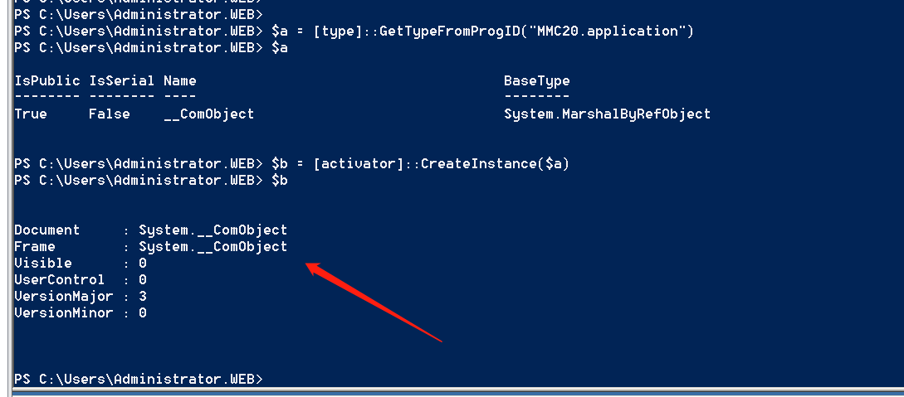904x397 pixels.
Task: Click the UserControl property label
Action: [x=60, y=279]
